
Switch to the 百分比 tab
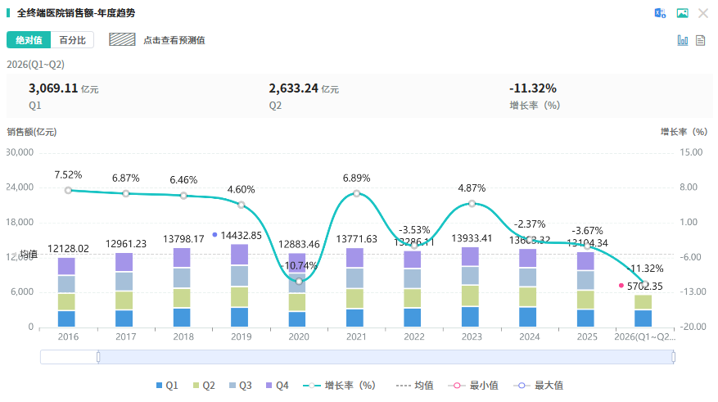pos(72,40)
